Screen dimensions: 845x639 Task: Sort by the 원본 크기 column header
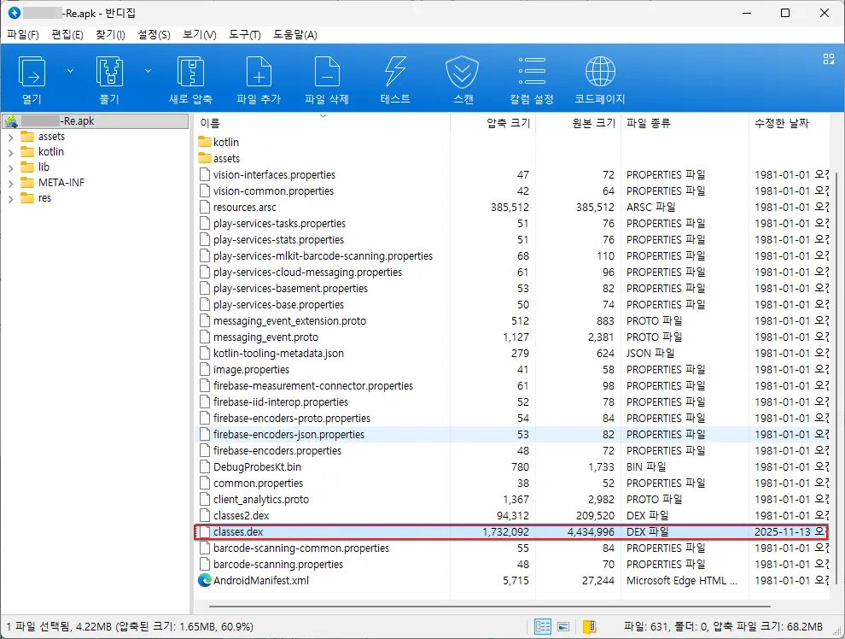[593, 124]
